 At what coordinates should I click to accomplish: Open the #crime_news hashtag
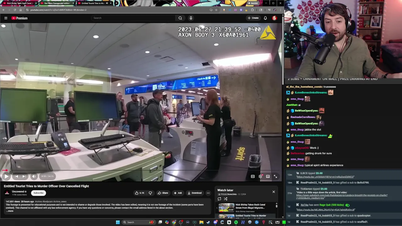(x=60, y=202)
